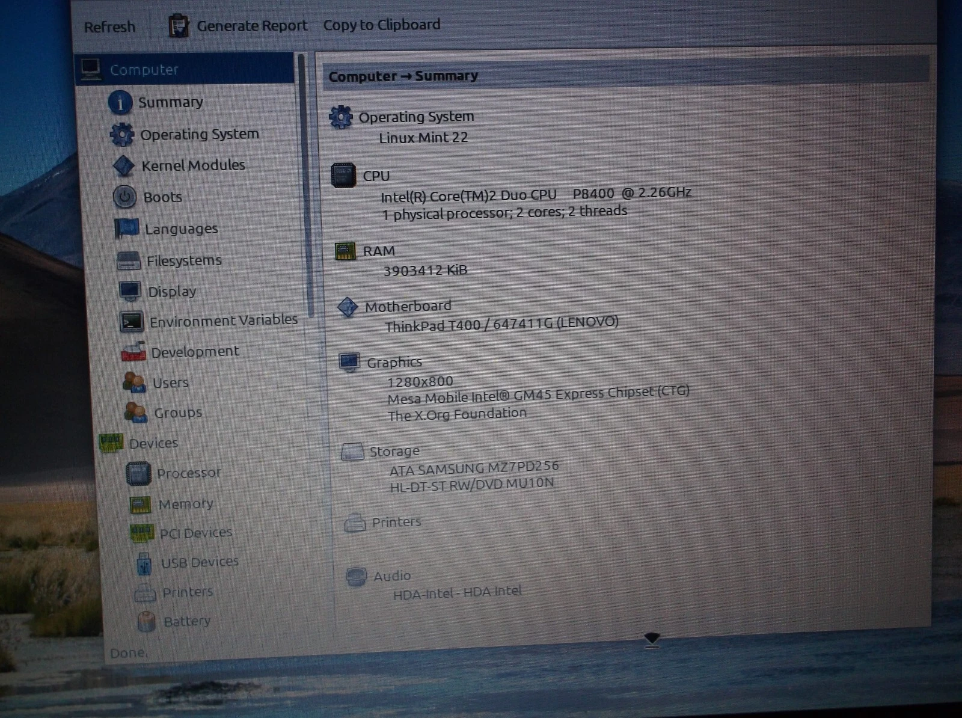Select Development in sidebar

pyautogui.click(x=195, y=352)
